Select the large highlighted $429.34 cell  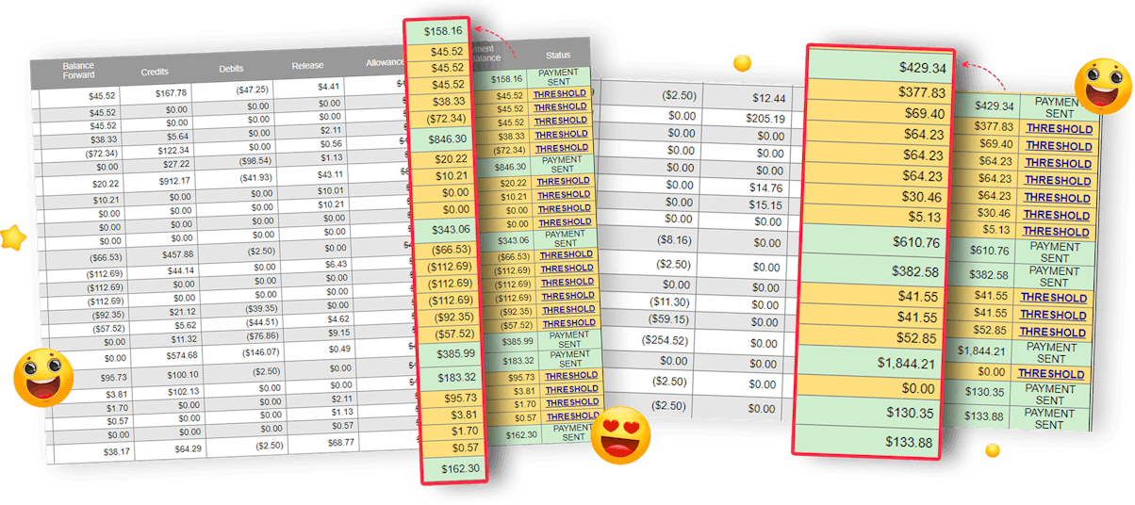click(875, 68)
